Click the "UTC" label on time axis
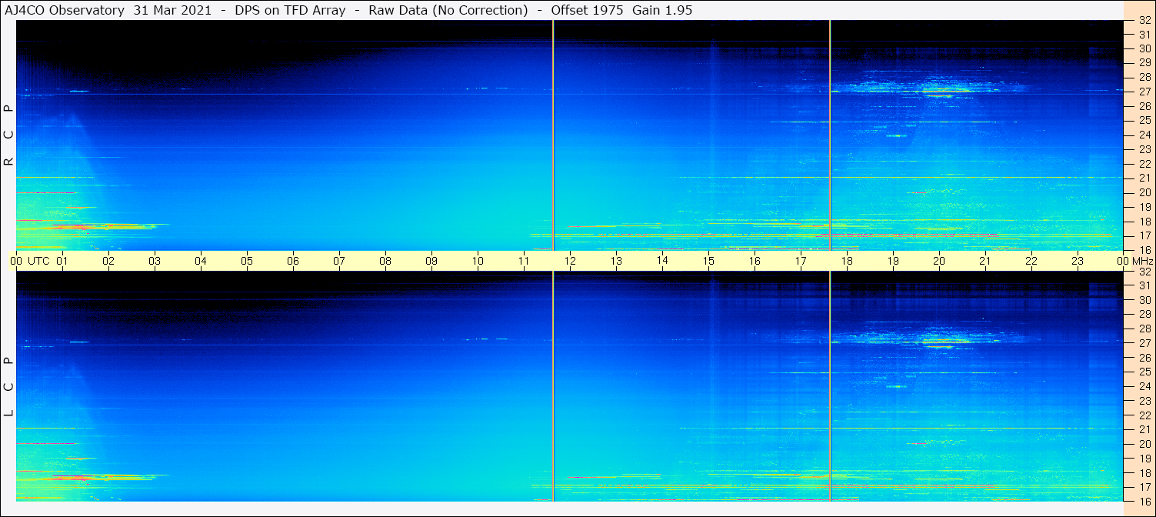 pyautogui.click(x=39, y=261)
